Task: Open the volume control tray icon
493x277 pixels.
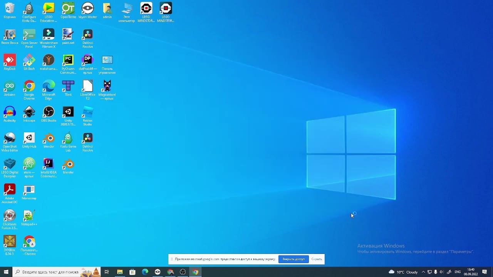Action: tap(441, 272)
